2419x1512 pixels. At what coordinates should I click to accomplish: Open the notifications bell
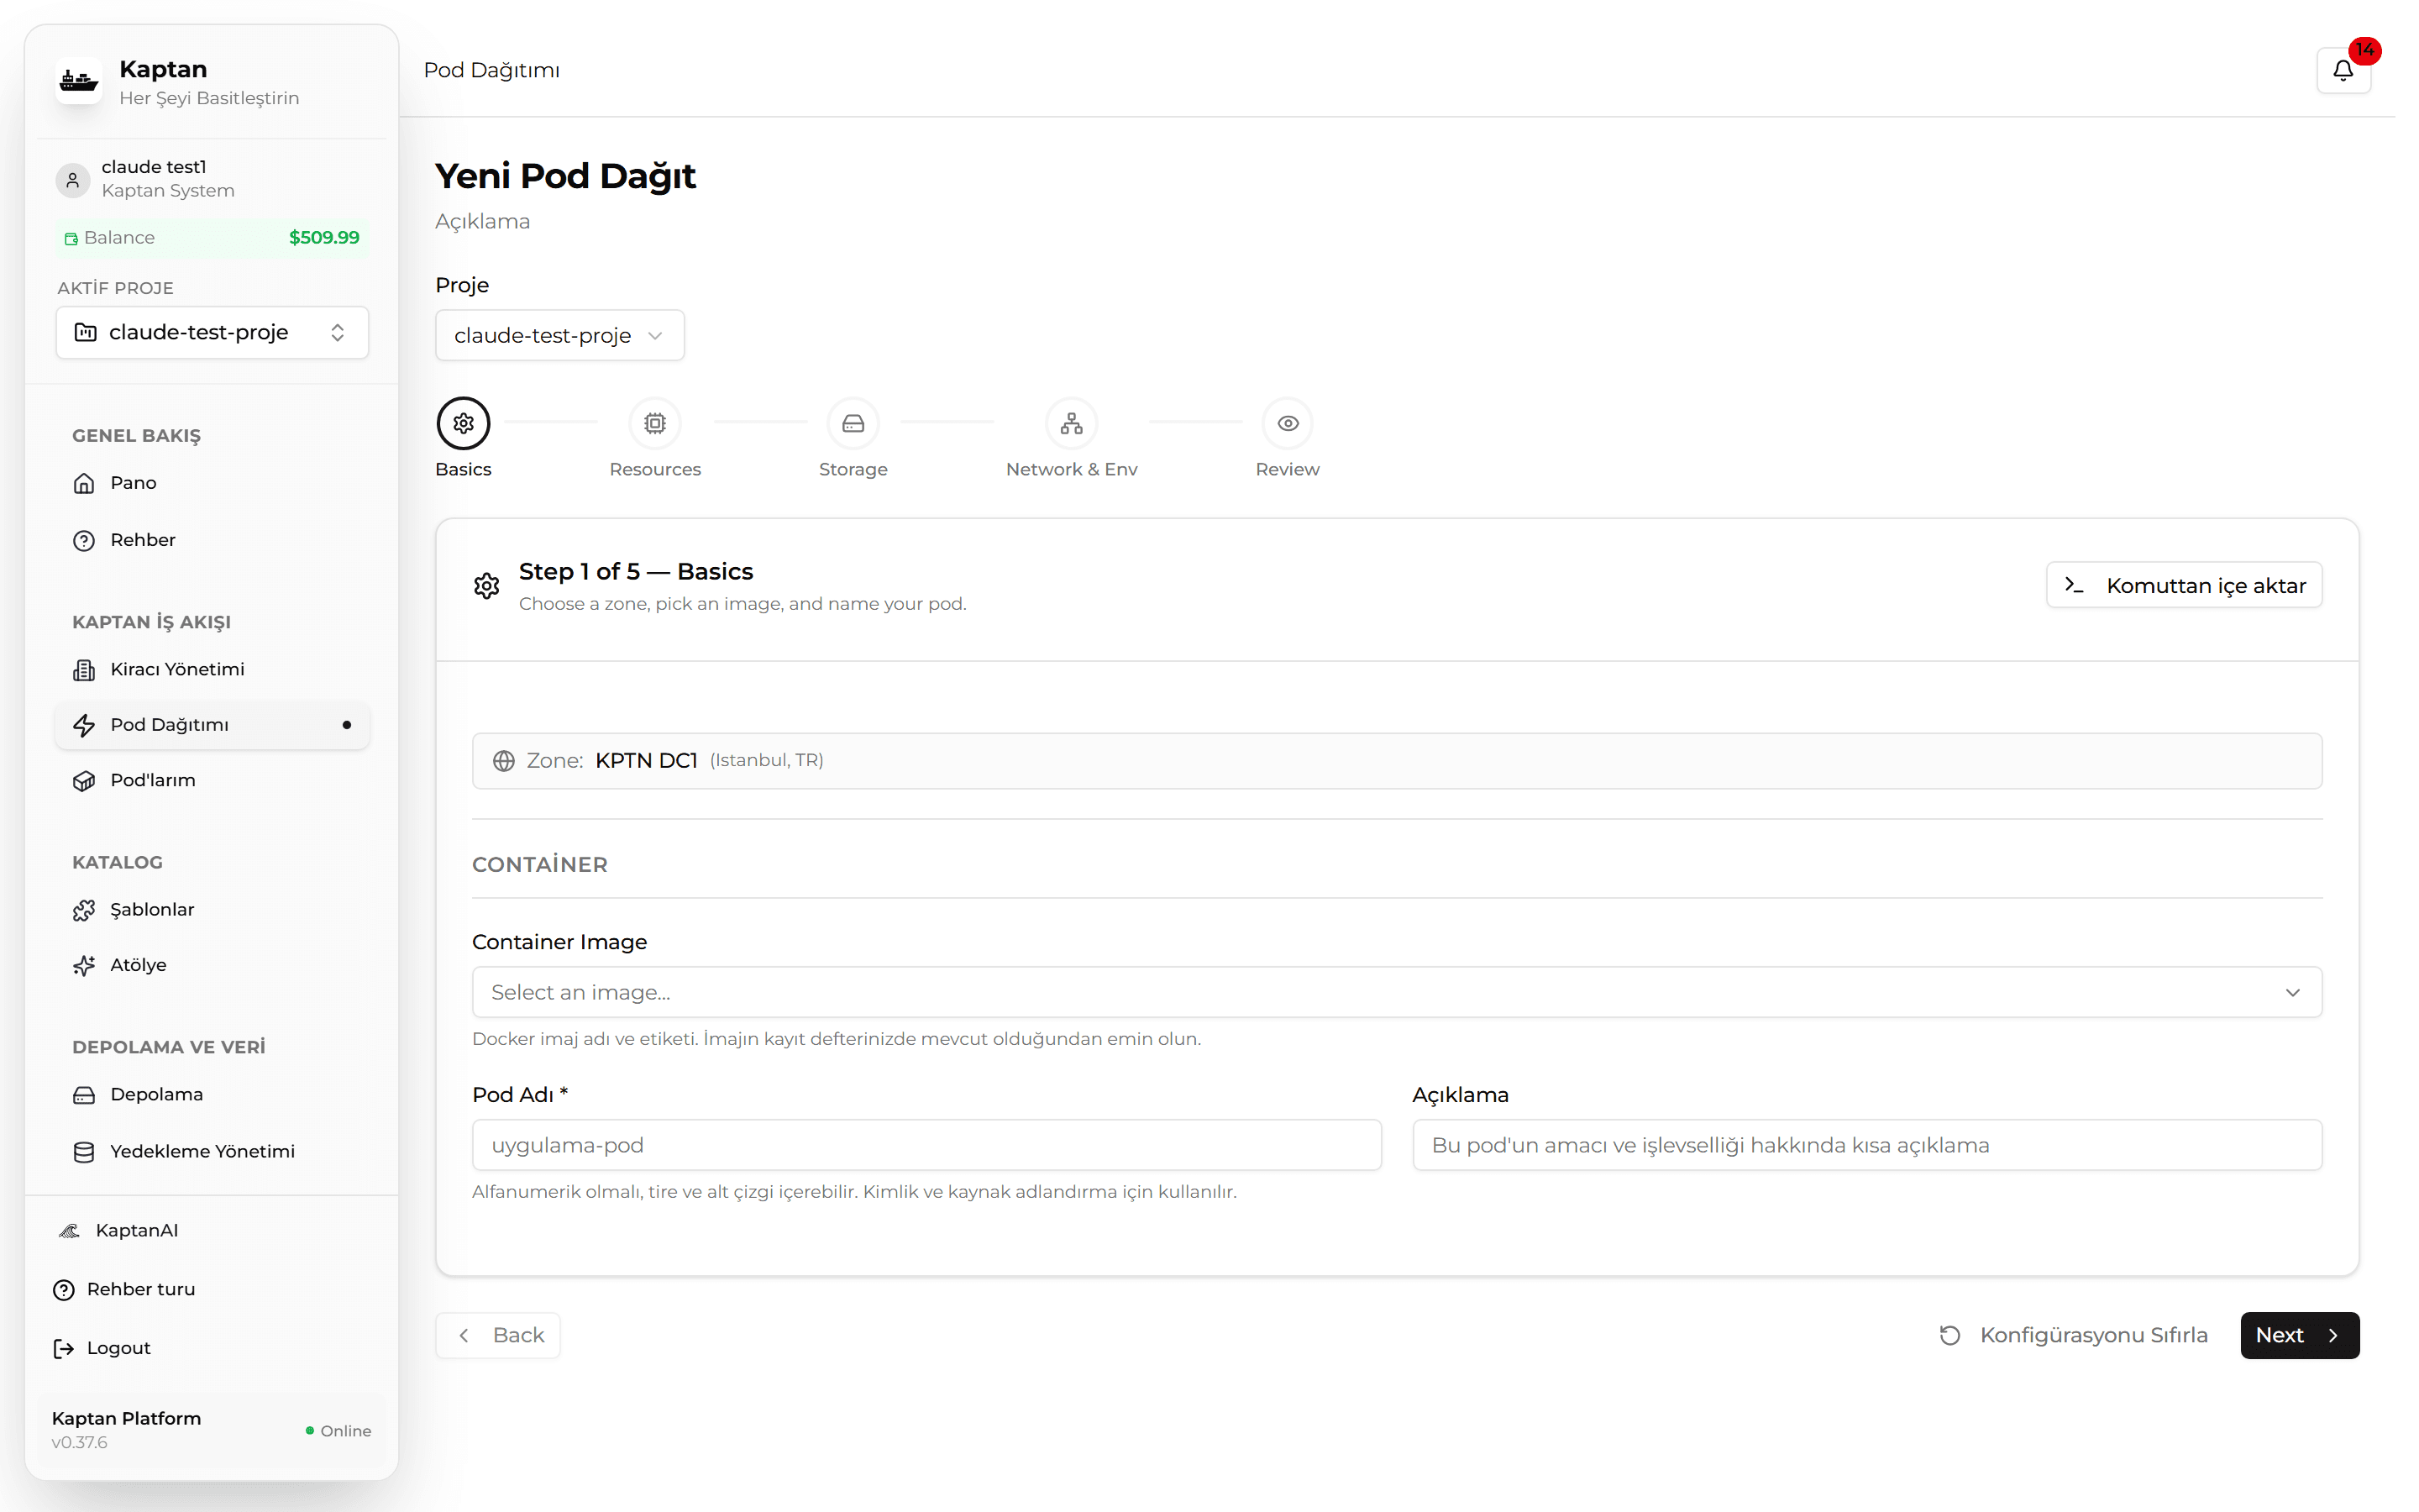tap(2342, 70)
